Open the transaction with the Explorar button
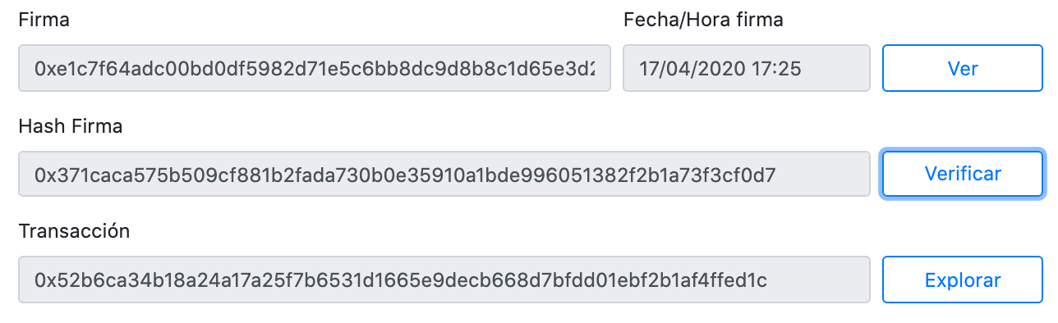 tap(962, 280)
